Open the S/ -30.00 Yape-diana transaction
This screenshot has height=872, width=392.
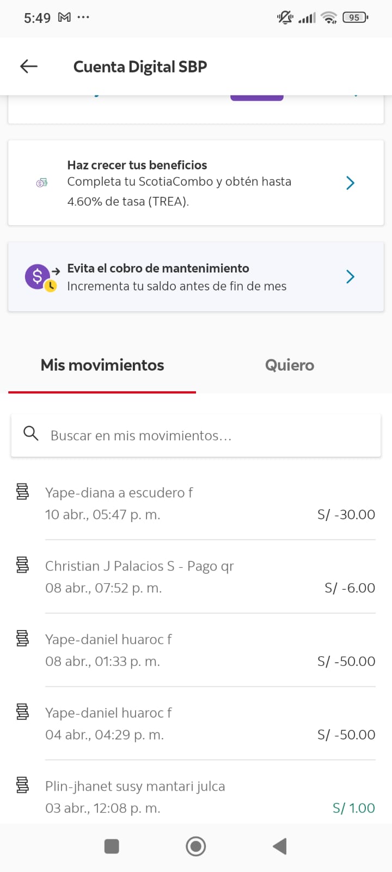210,504
